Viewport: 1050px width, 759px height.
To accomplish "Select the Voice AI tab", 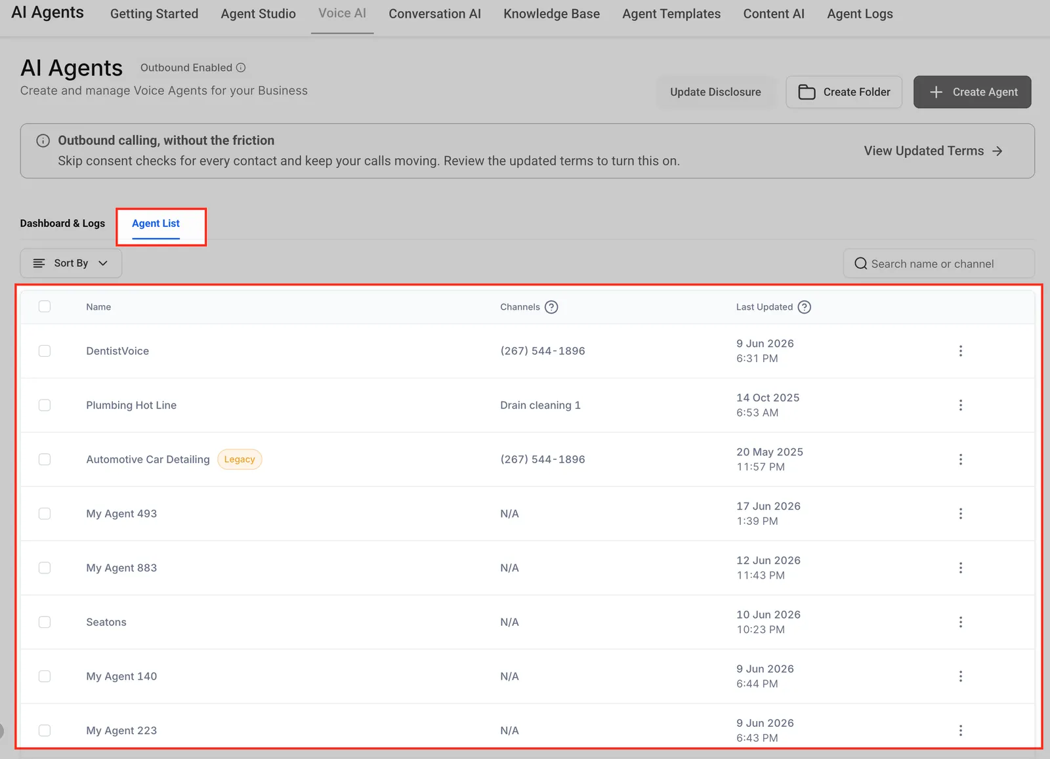I will tap(343, 13).
